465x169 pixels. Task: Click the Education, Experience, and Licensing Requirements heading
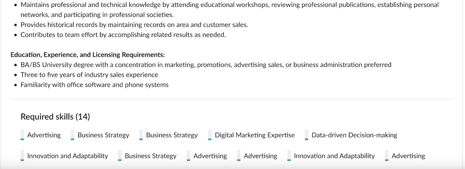[x=88, y=55]
